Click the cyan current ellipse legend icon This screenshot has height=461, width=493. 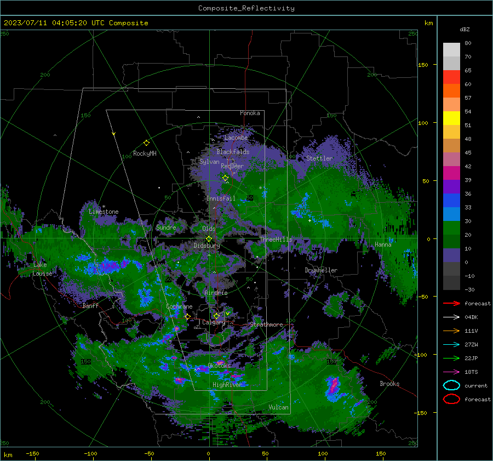[451, 385]
